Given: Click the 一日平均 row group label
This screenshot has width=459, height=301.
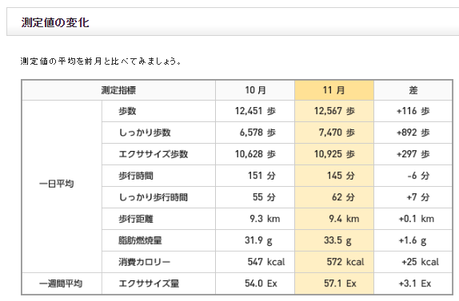Looking at the screenshot, I should coord(56,184).
